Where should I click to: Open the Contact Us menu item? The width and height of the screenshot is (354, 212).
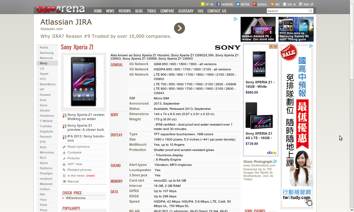[217, 11]
